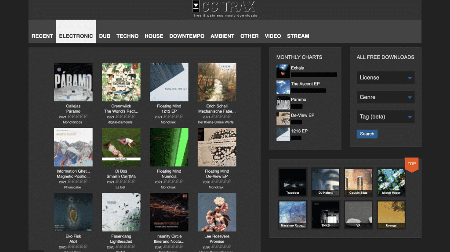Image resolution: width=450 pixels, height=252 pixels.
Task: Click Exhala chart thumbnail
Action: (x=283, y=71)
